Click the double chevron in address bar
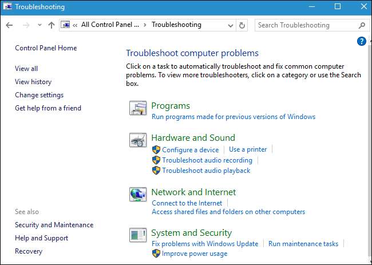 click(75, 25)
